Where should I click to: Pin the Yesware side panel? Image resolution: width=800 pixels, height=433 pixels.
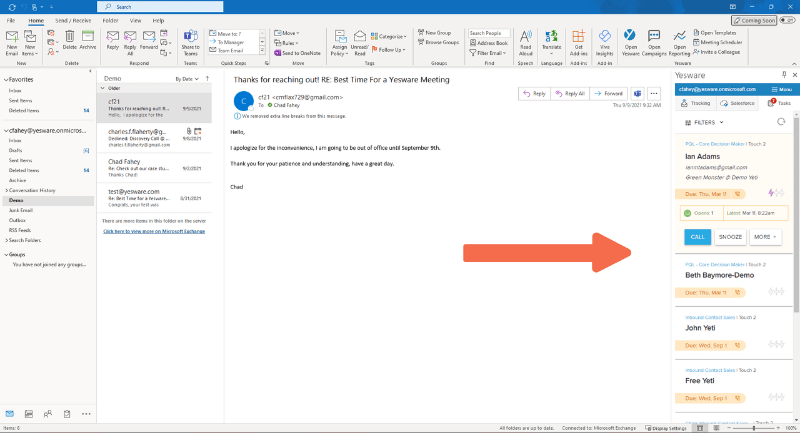(x=784, y=75)
